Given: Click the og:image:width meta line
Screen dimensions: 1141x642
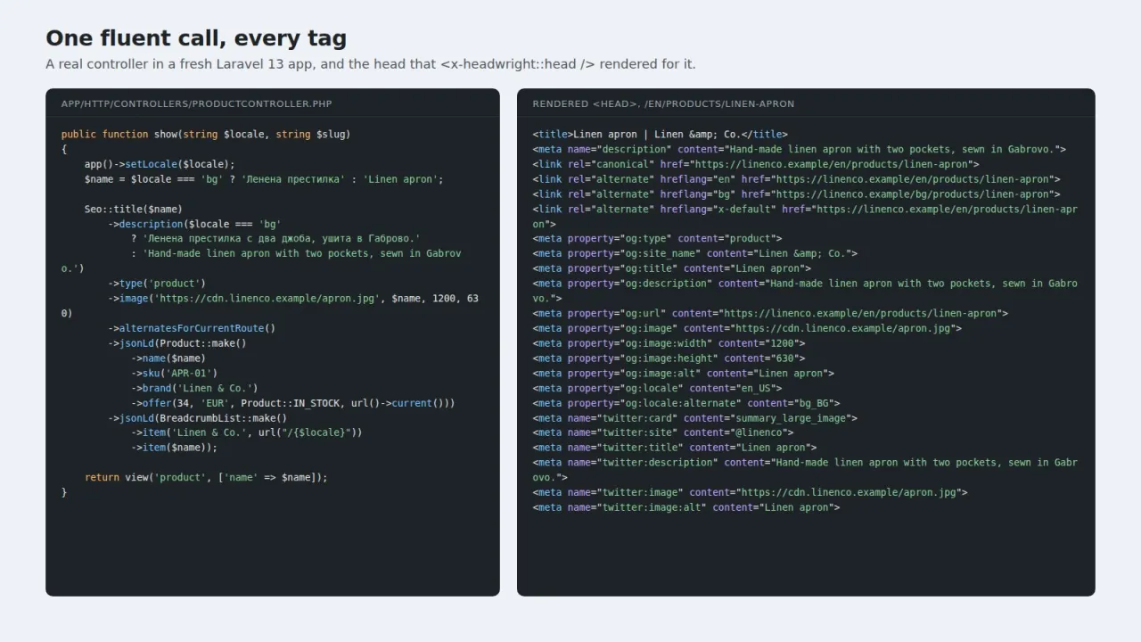Looking at the screenshot, I should [669, 343].
